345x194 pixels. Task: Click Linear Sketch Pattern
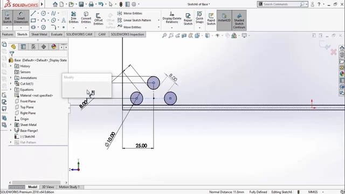(134, 20)
